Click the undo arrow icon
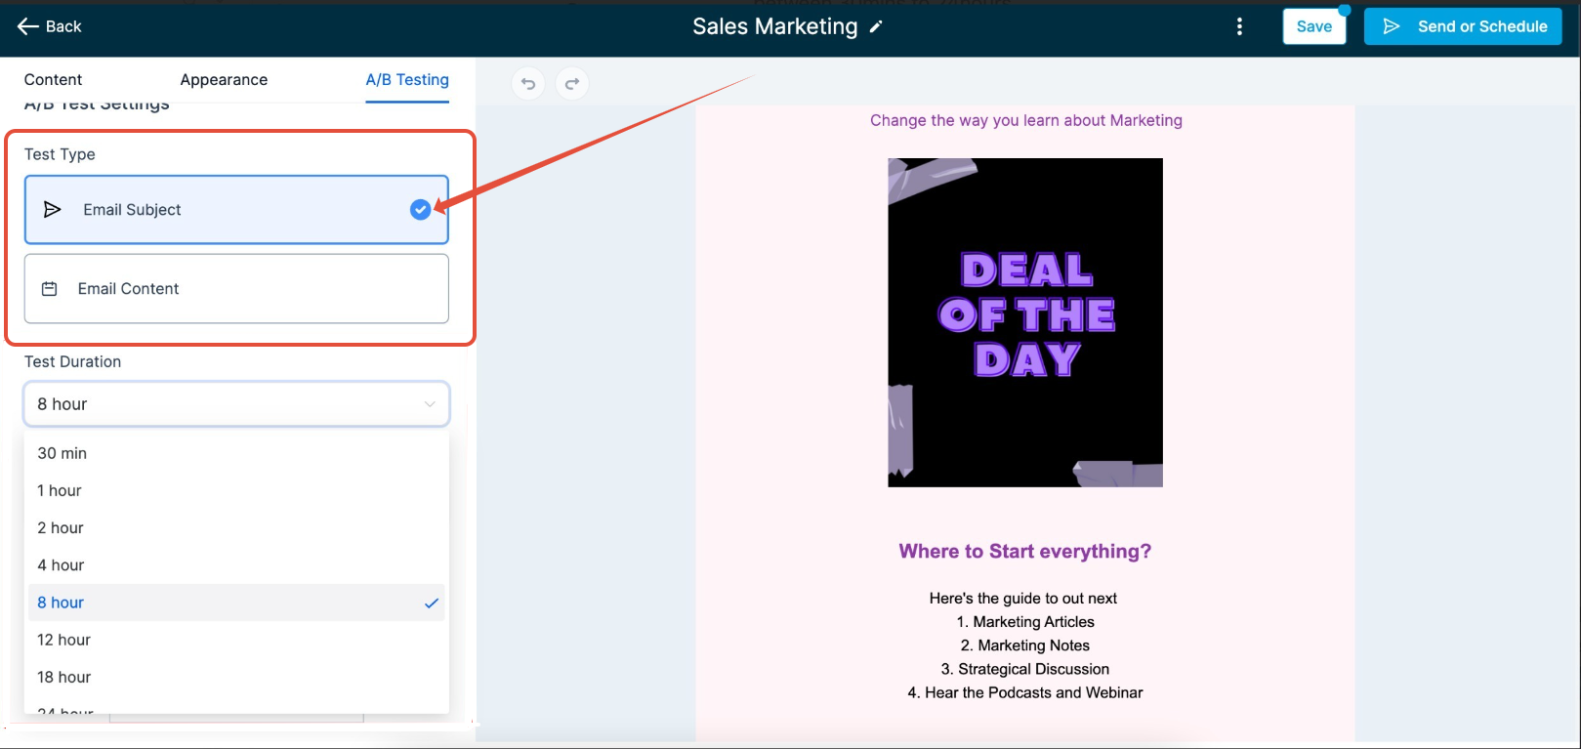This screenshot has width=1581, height=749. pos(528,84)
